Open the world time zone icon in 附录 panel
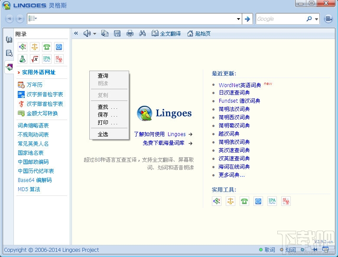This screenshot has height=257, width=338. pos(59,47)
